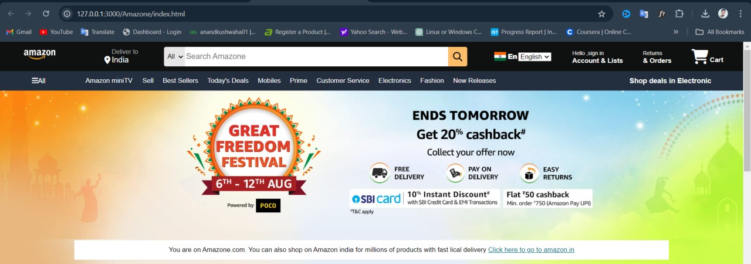This screenshot has width=751, height=264.
Task: Open Customer Service in nav bar
Action: tap(343, 80)
